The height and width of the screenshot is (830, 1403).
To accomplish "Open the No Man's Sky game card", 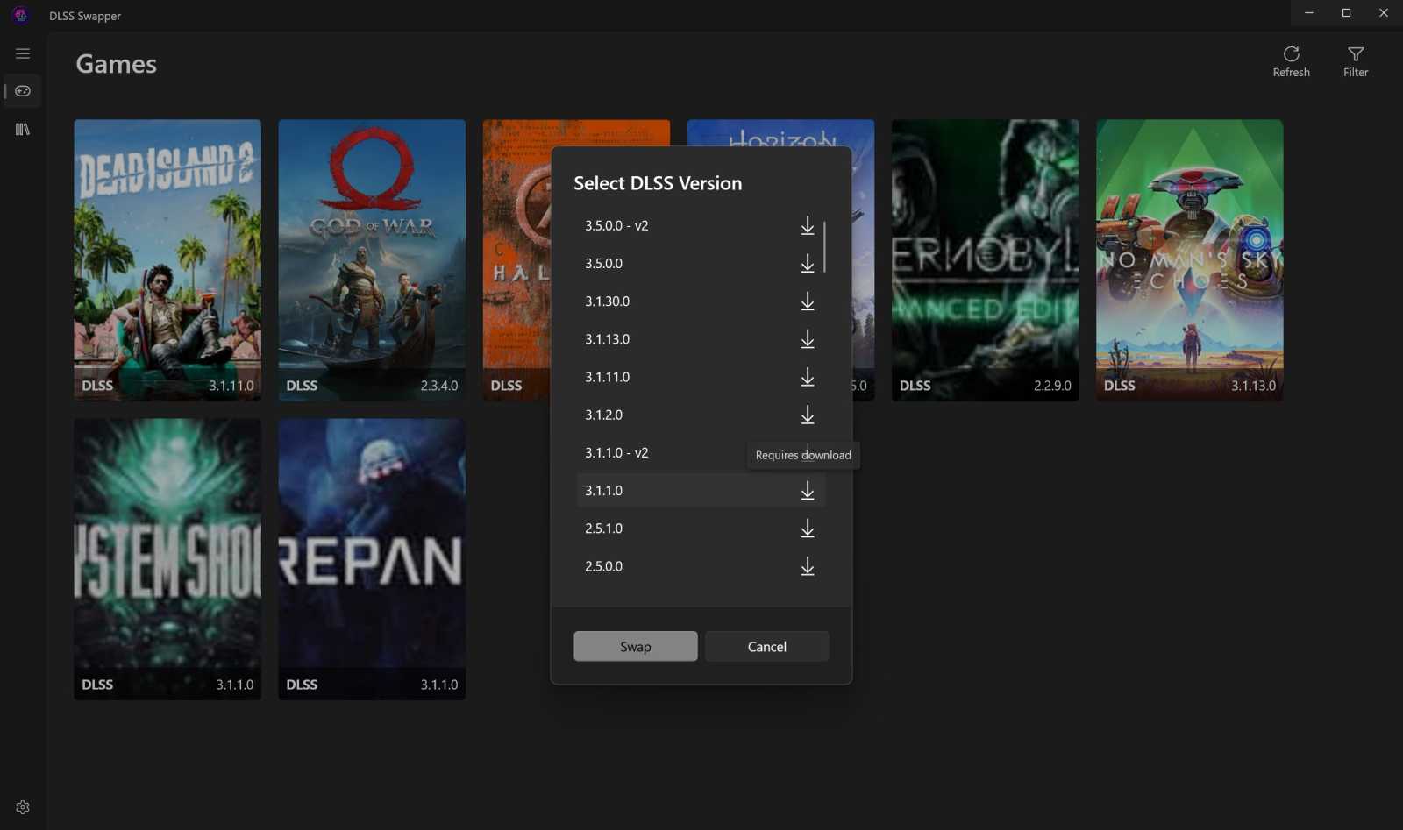I will pos(1189,260).
